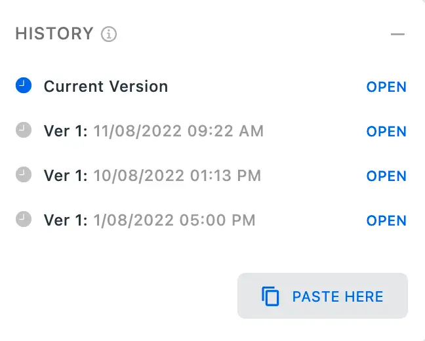This screenshot has width=425, height=341.
Task: Collapse the History panel with minus icon
Action: 397,34
